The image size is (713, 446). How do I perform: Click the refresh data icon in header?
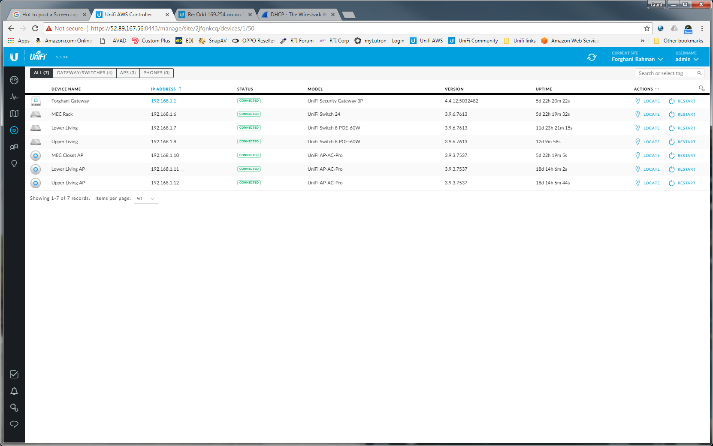click(592, 57)
